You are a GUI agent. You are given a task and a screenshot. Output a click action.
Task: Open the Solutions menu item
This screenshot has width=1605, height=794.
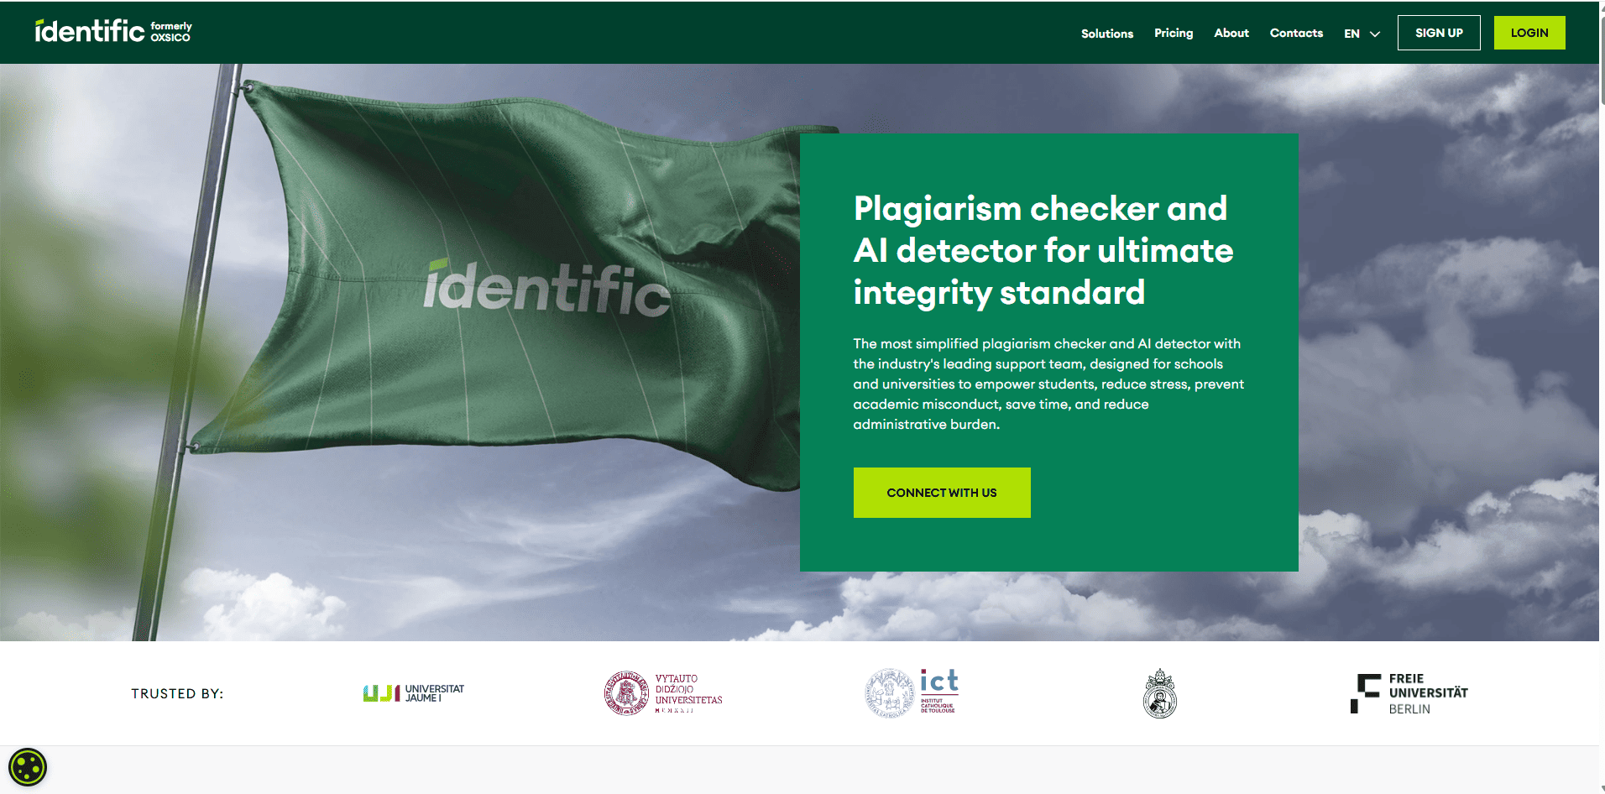click(1106, 34)
